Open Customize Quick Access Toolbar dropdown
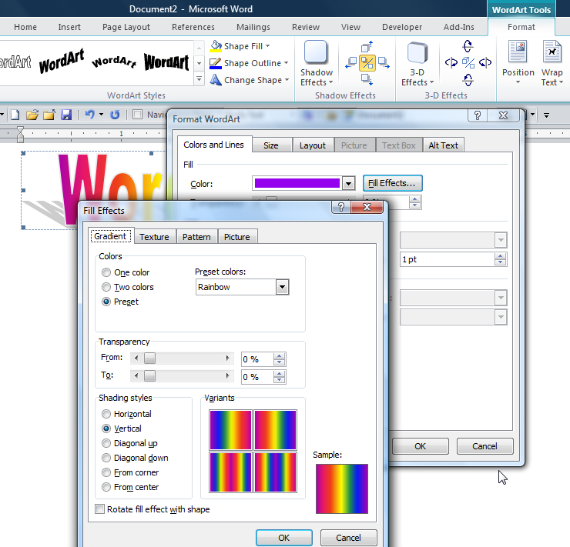This screenshot has width=570, height=547. pos(546,115)
